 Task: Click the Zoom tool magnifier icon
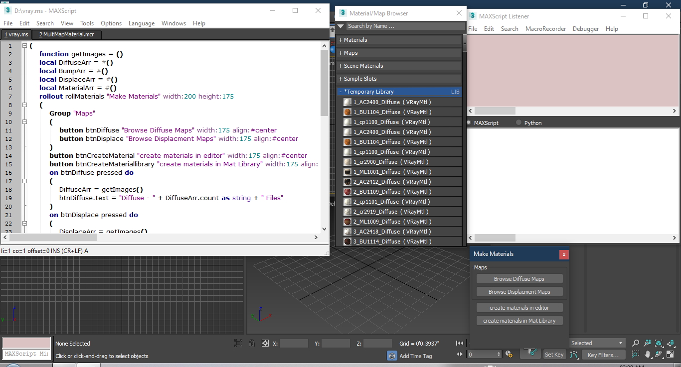(x=636, y=344)
